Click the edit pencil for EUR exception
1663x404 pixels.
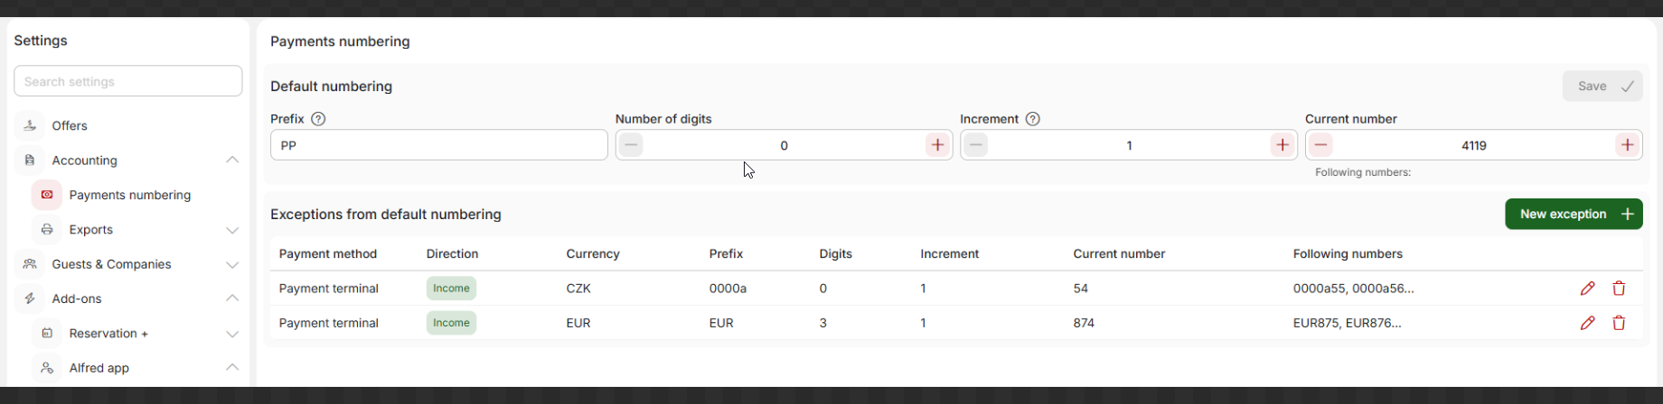(1587, 323)
